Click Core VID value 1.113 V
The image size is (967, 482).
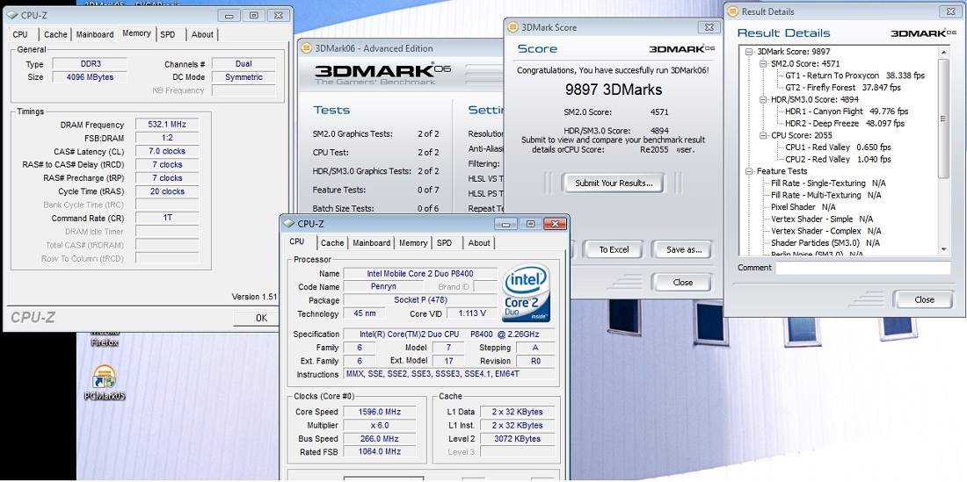(472, 313)
